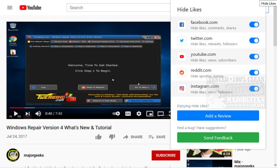Screen dimensions: 277x168
Task: Click the 0:40 / 7:43 time display
Action: pyautogui.click(x=54, y=114)
